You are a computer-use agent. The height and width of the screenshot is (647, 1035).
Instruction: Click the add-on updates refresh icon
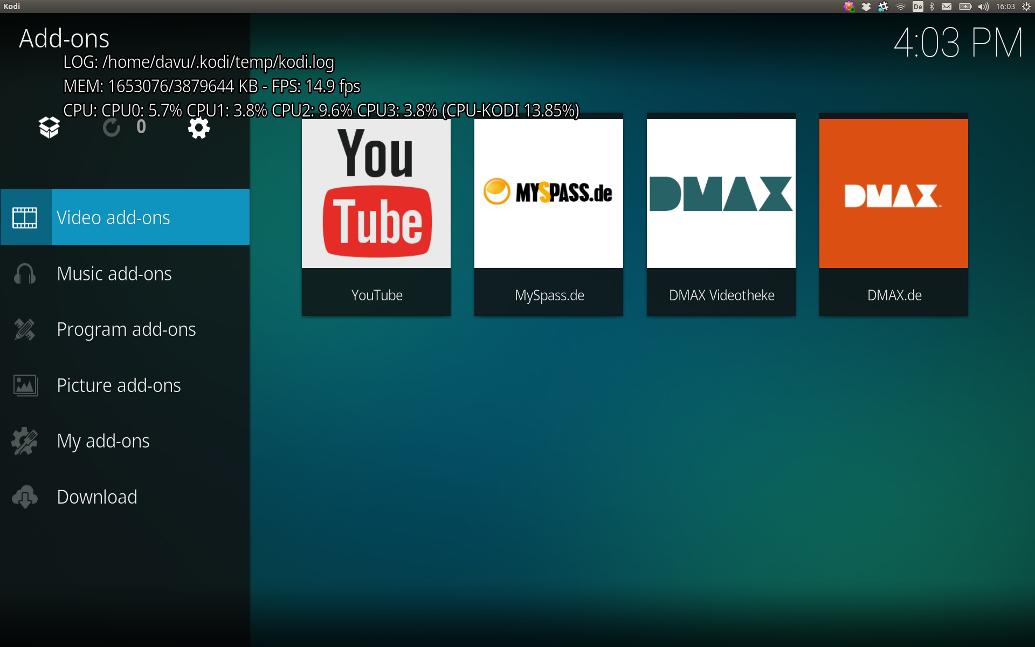pyautogui.click(x=112, y=128)
